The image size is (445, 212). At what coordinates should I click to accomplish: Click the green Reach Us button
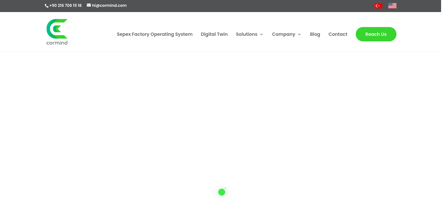coord(376,34)
